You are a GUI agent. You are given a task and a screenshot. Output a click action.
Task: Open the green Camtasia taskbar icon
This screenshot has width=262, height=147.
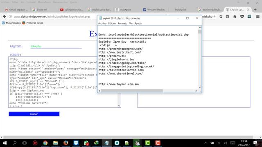point(147,143)
